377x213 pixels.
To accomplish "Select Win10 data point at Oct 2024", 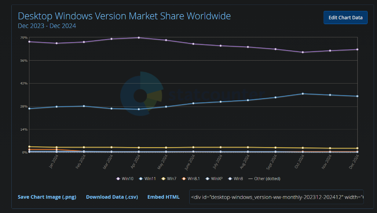I will (303, 52).
